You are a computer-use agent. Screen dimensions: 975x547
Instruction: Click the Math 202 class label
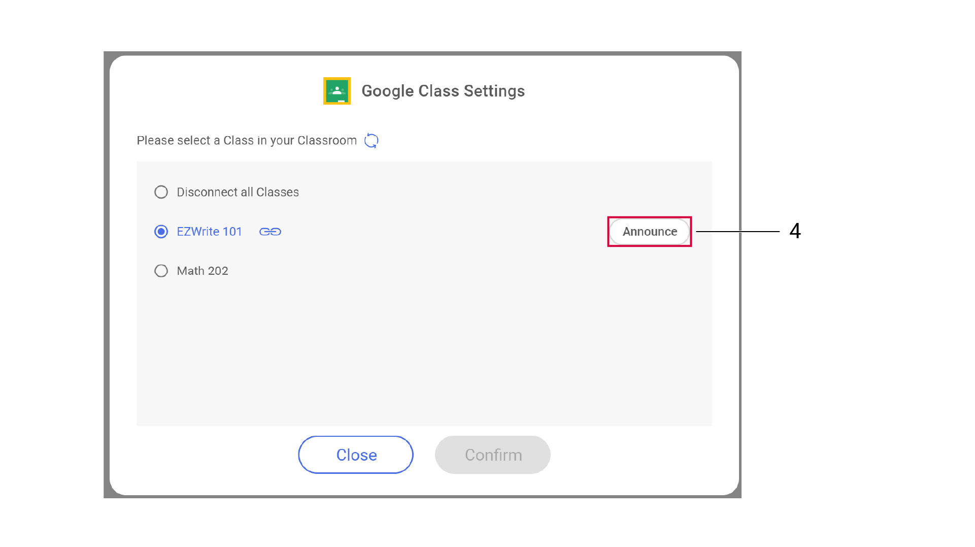203,271
